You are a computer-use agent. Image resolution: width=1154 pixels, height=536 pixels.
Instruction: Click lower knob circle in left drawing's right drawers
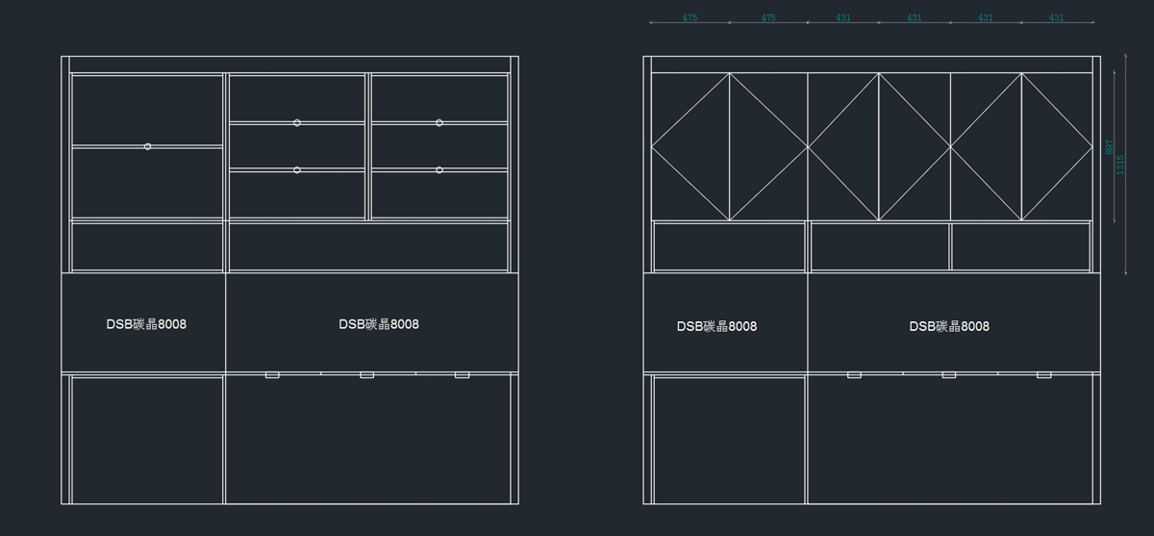439,169
